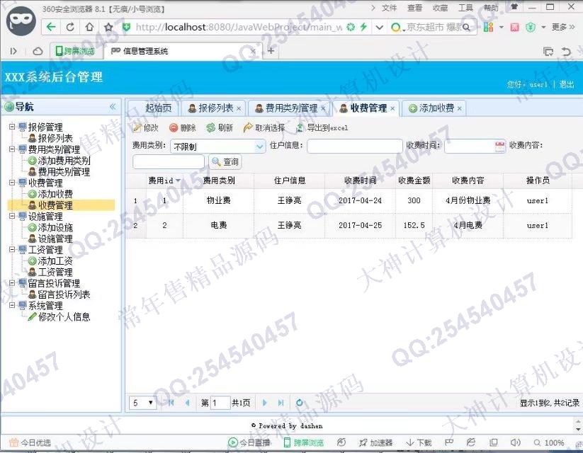Collapse the 导航 sidebar panel
This screenshot has height=453, width=583.
pyautogui.click(x=112, y=107)
